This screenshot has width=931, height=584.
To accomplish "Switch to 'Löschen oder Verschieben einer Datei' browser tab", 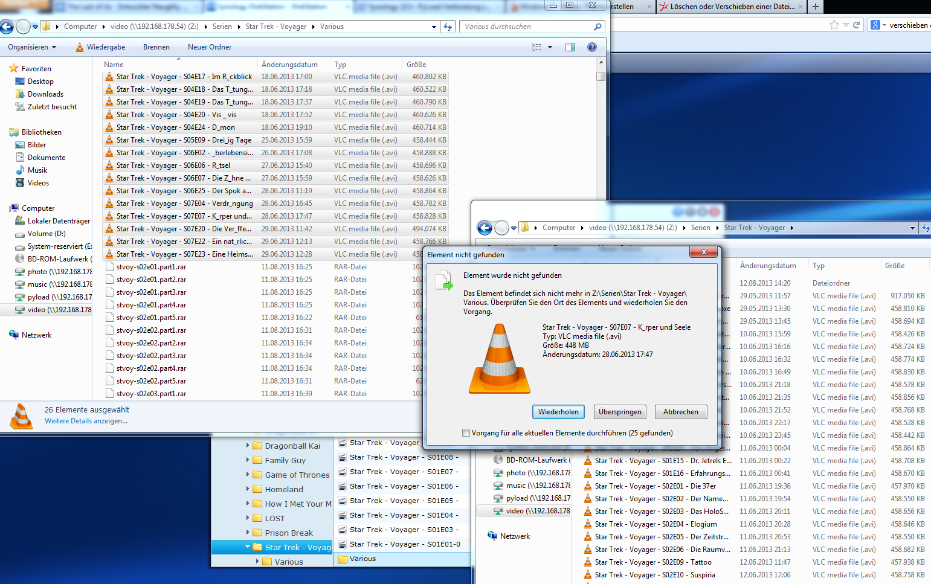I will [732, 7].
